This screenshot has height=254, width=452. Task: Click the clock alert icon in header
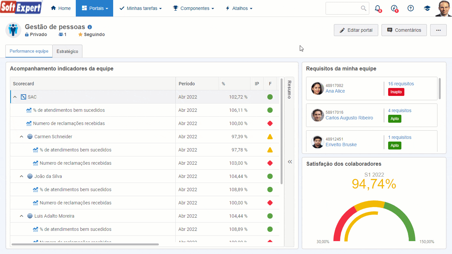tap(394, 8)
